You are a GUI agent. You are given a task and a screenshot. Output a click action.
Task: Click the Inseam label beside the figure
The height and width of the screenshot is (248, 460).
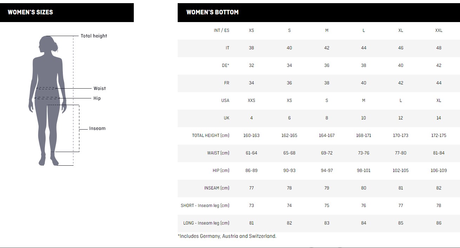coord(97,129)
